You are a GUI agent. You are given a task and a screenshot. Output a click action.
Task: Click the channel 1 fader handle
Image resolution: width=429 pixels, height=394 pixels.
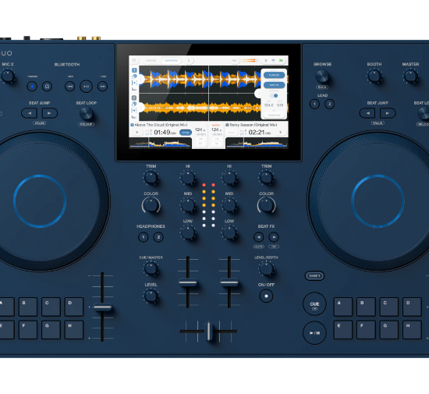(x=188, y=282)
